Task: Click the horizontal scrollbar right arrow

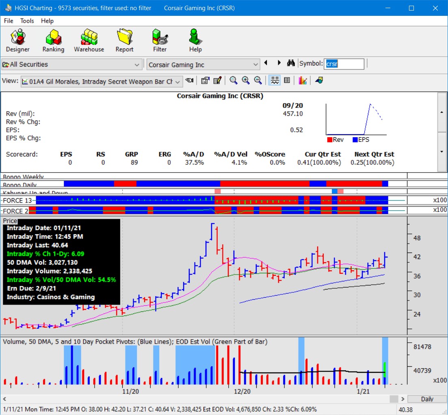Action: (x=403, y=399)
